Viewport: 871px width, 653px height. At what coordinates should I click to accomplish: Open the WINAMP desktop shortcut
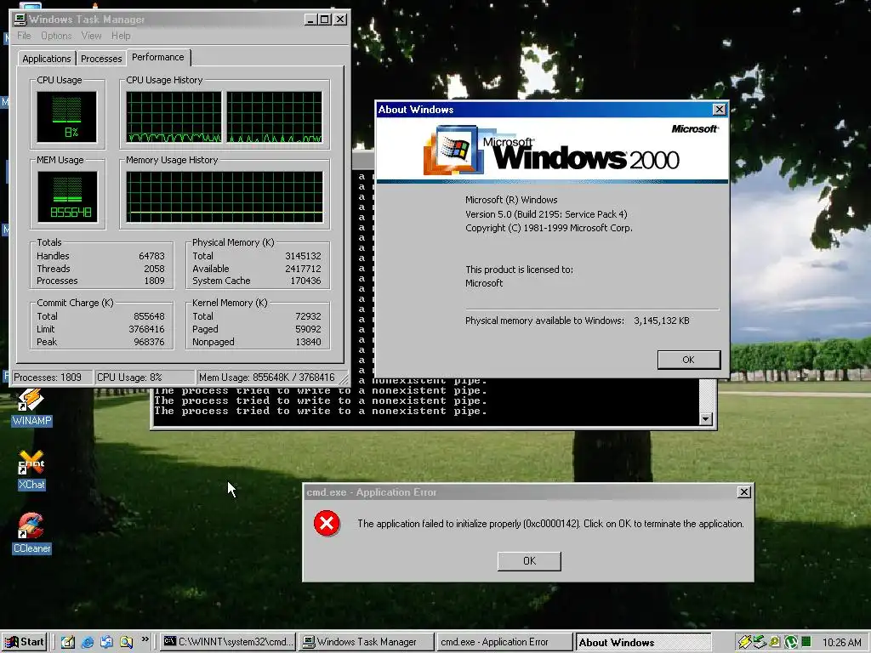(x=31, y=406)
